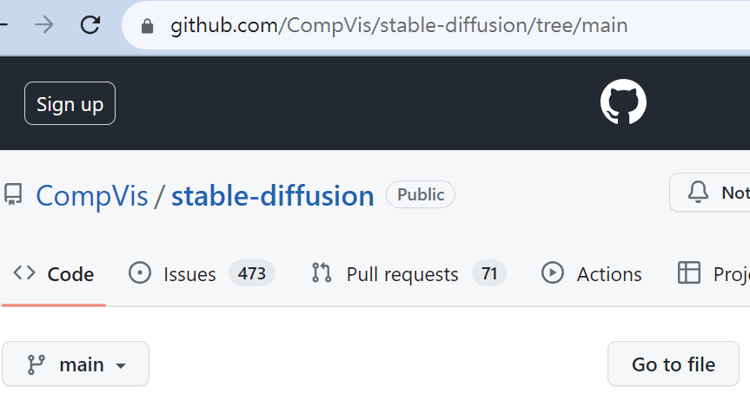Switch to the Issues tab

[189, 274]
